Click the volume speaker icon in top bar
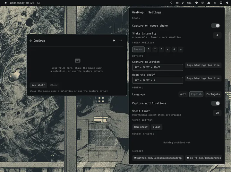 pyautogui.click(x=227, y=3)
